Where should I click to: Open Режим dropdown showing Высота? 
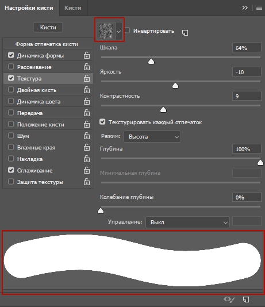[152, 137]
